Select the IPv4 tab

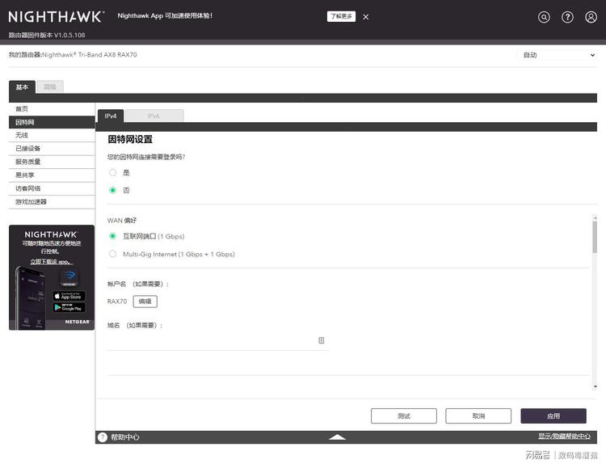(111, 116)
